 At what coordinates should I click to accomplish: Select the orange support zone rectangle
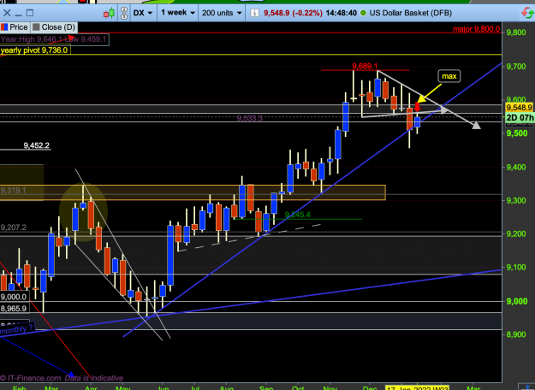click(193, 192)
